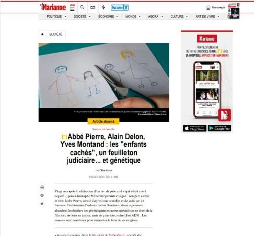Click the Société breadcrumb link
254x236 pixels.
click(56, 34)
